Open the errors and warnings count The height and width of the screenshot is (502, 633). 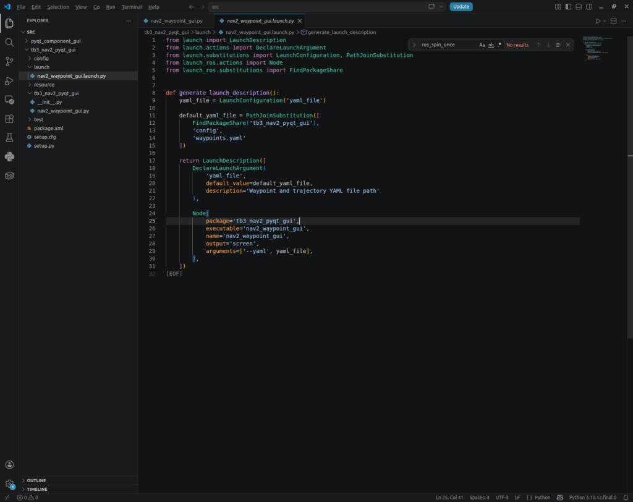[x=27, y=498]
